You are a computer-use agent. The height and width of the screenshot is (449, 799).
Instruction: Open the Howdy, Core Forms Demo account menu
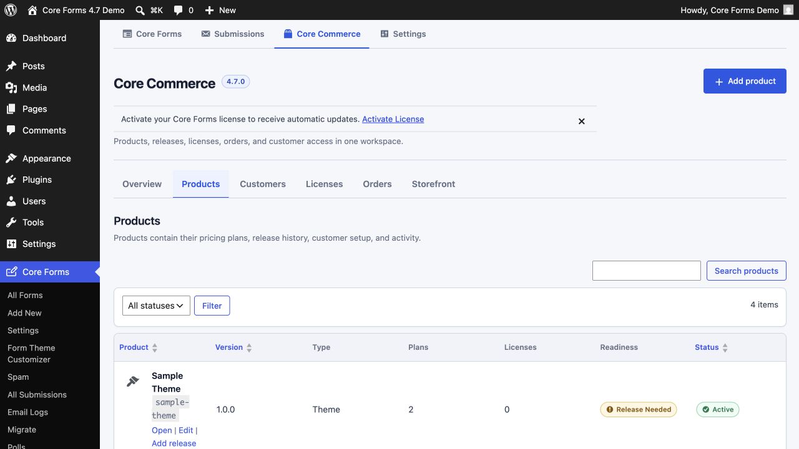pyautogui.click(x=737, y=10)
